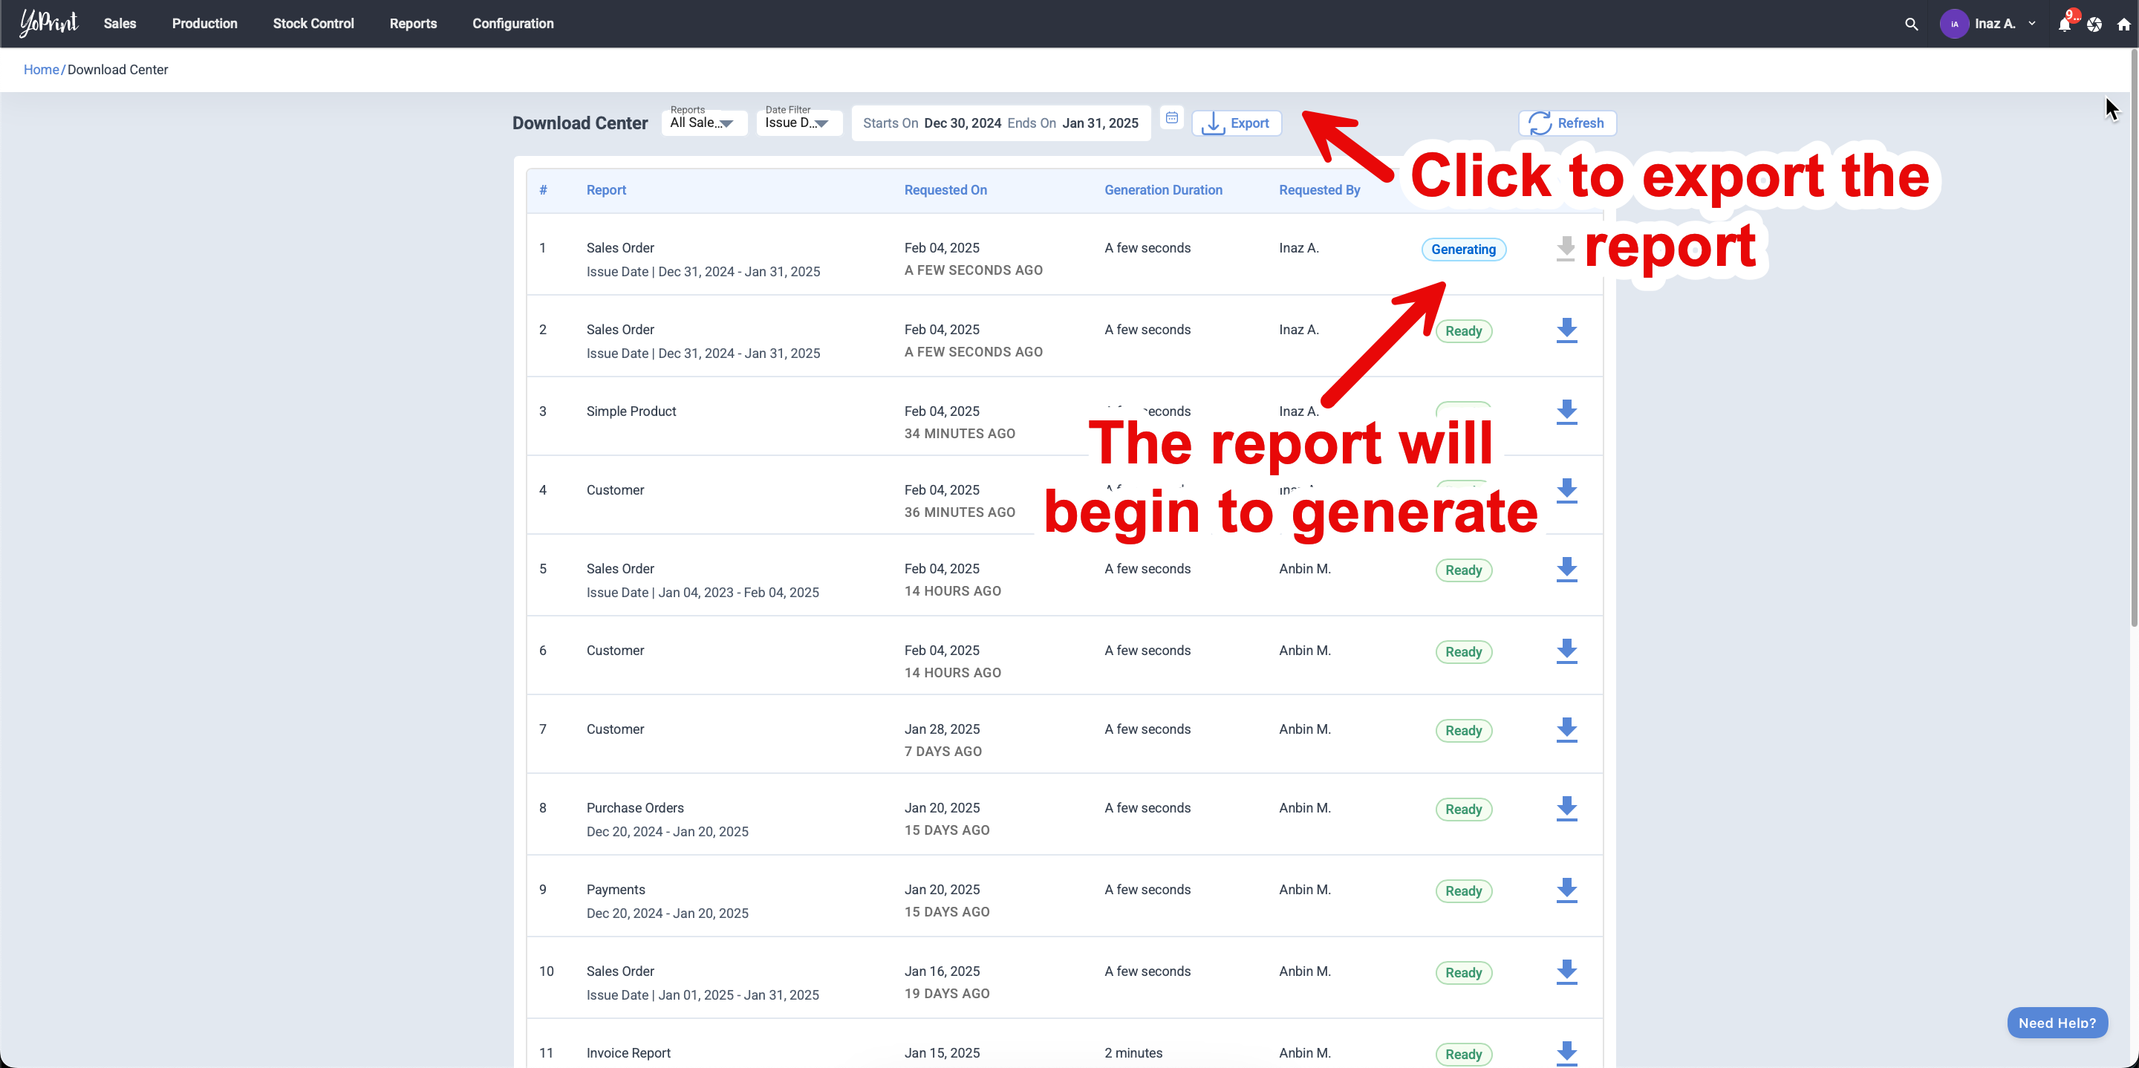The width and height of the screenshot is (2139, 1068).
Task: Open the Production menu
Action: 204,23
